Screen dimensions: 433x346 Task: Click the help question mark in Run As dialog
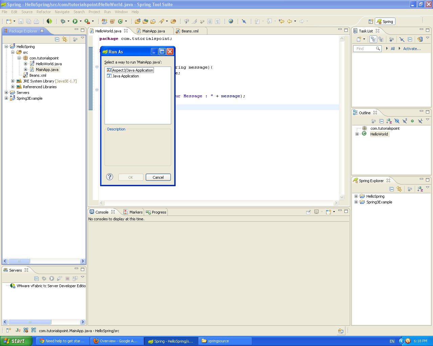pos(110,177)
